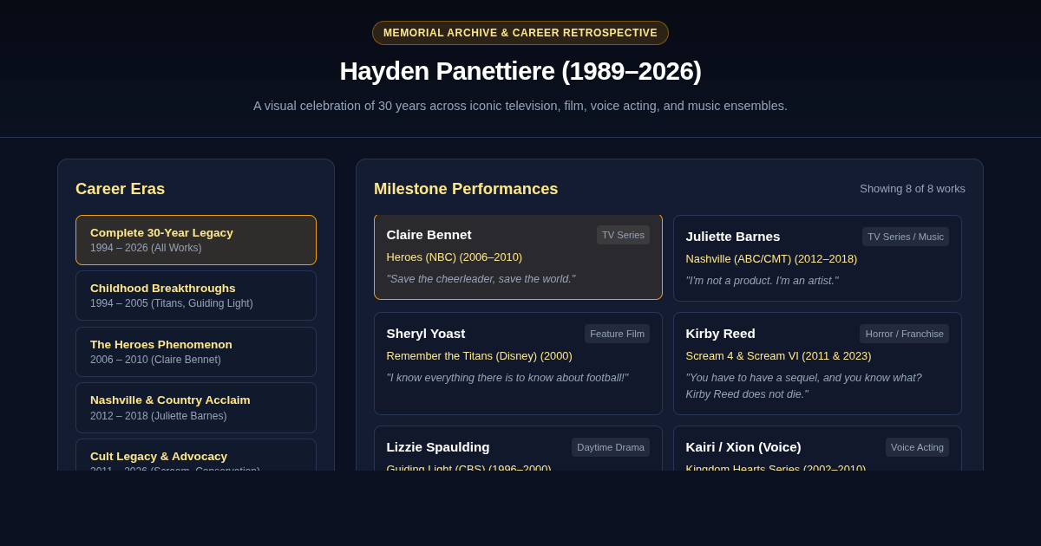Click the Milestone Performances heading
The height and width of the screenshot is (546, 1041).
(x=466, y=189)
